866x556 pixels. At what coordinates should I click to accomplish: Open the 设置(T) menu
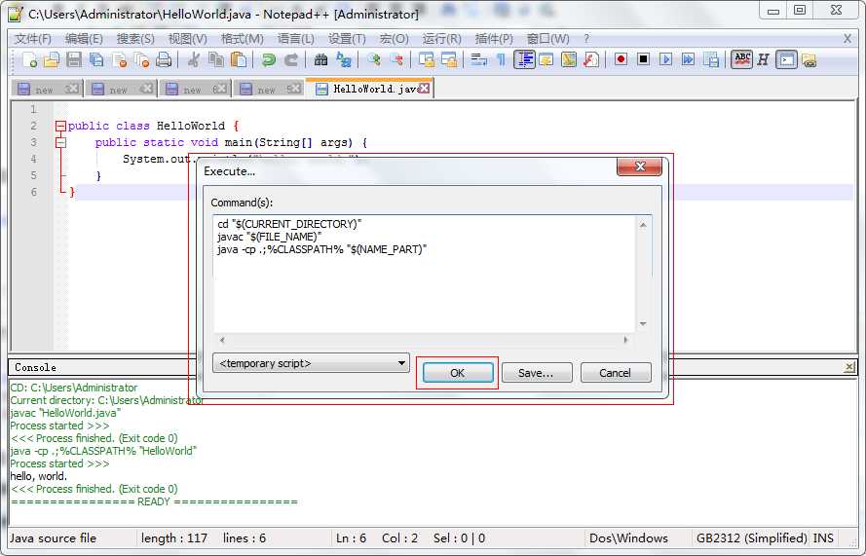tap(347, 39)
